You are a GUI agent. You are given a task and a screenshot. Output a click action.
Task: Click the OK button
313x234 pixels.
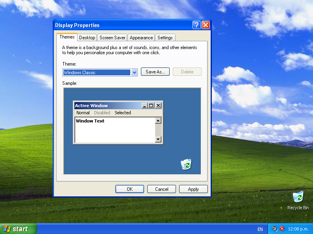tap(130, 189)
